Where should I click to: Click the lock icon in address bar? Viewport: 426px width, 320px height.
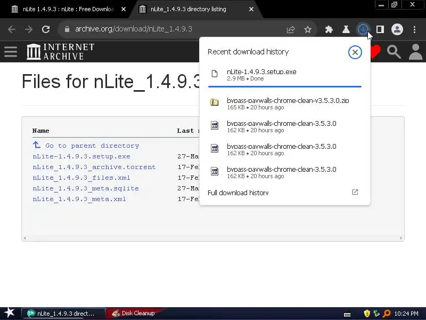tap(67, 29)
